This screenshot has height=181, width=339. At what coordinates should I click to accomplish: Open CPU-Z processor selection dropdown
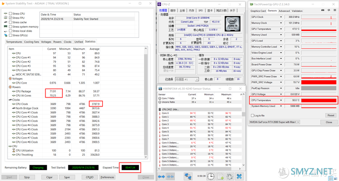point(187,80)
